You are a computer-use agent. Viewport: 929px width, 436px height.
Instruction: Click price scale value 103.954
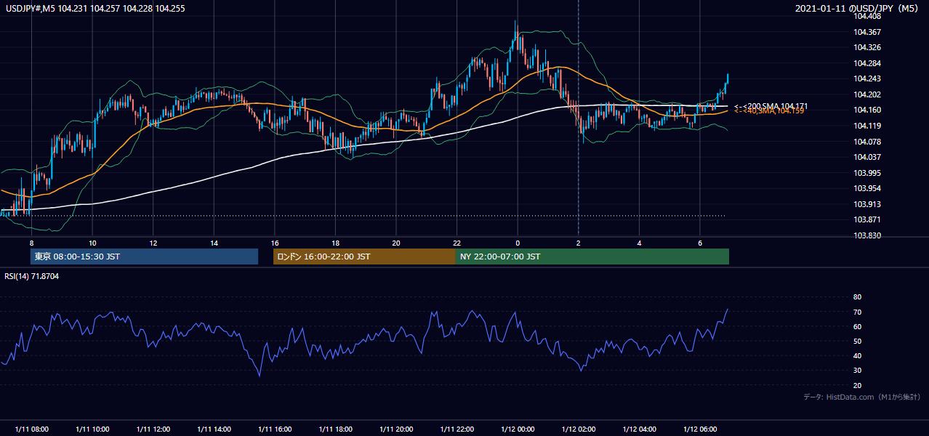[x=867, y=188]
